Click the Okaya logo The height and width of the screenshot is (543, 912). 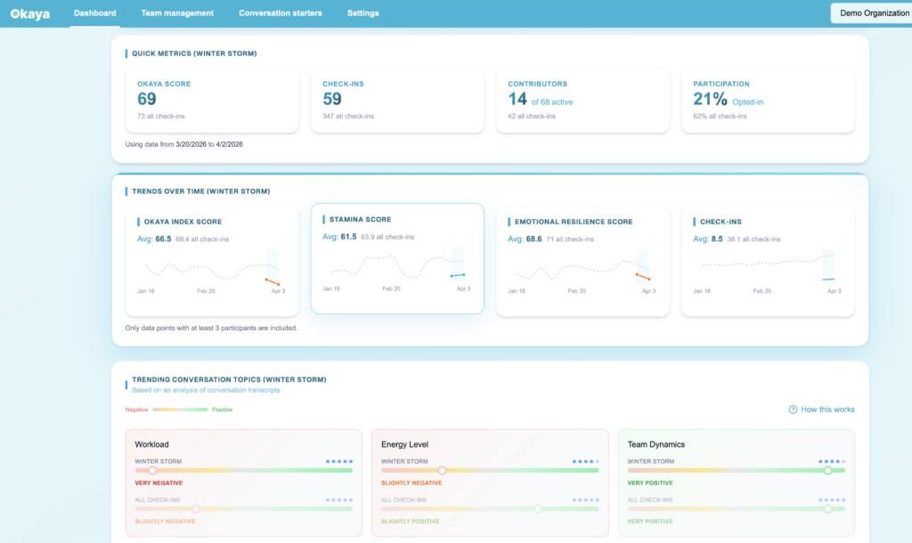tap(29, 13)
